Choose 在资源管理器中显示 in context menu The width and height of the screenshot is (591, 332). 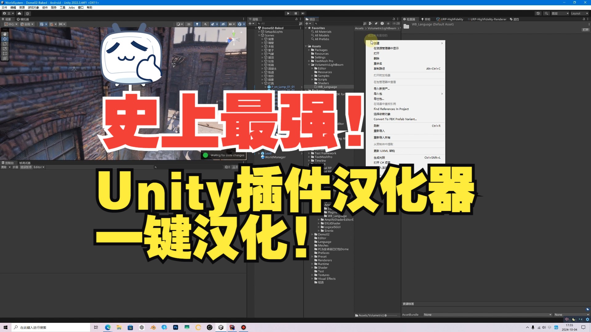point(386,48)
